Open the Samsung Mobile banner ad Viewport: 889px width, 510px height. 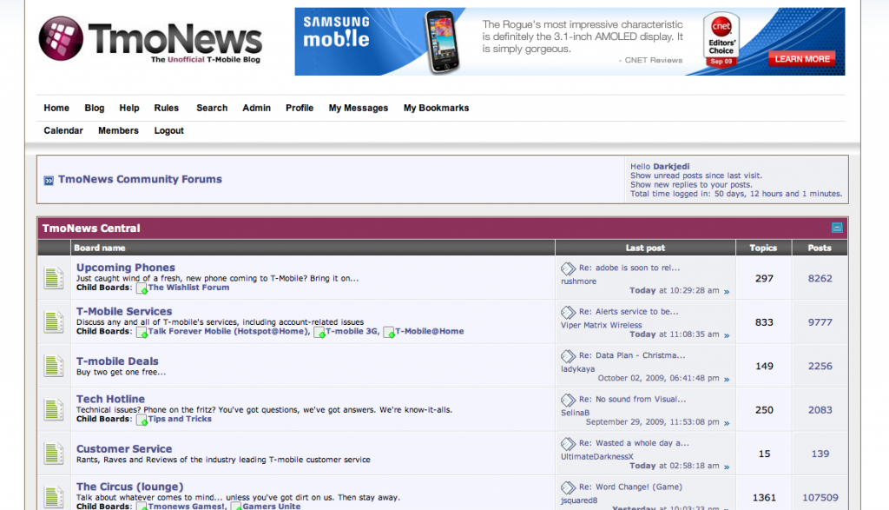(570, 42)
